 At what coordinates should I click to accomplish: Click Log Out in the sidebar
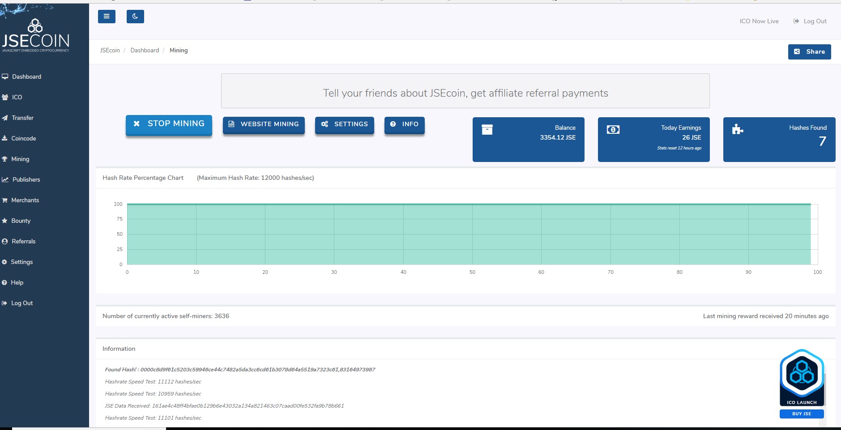pos(22,303)
